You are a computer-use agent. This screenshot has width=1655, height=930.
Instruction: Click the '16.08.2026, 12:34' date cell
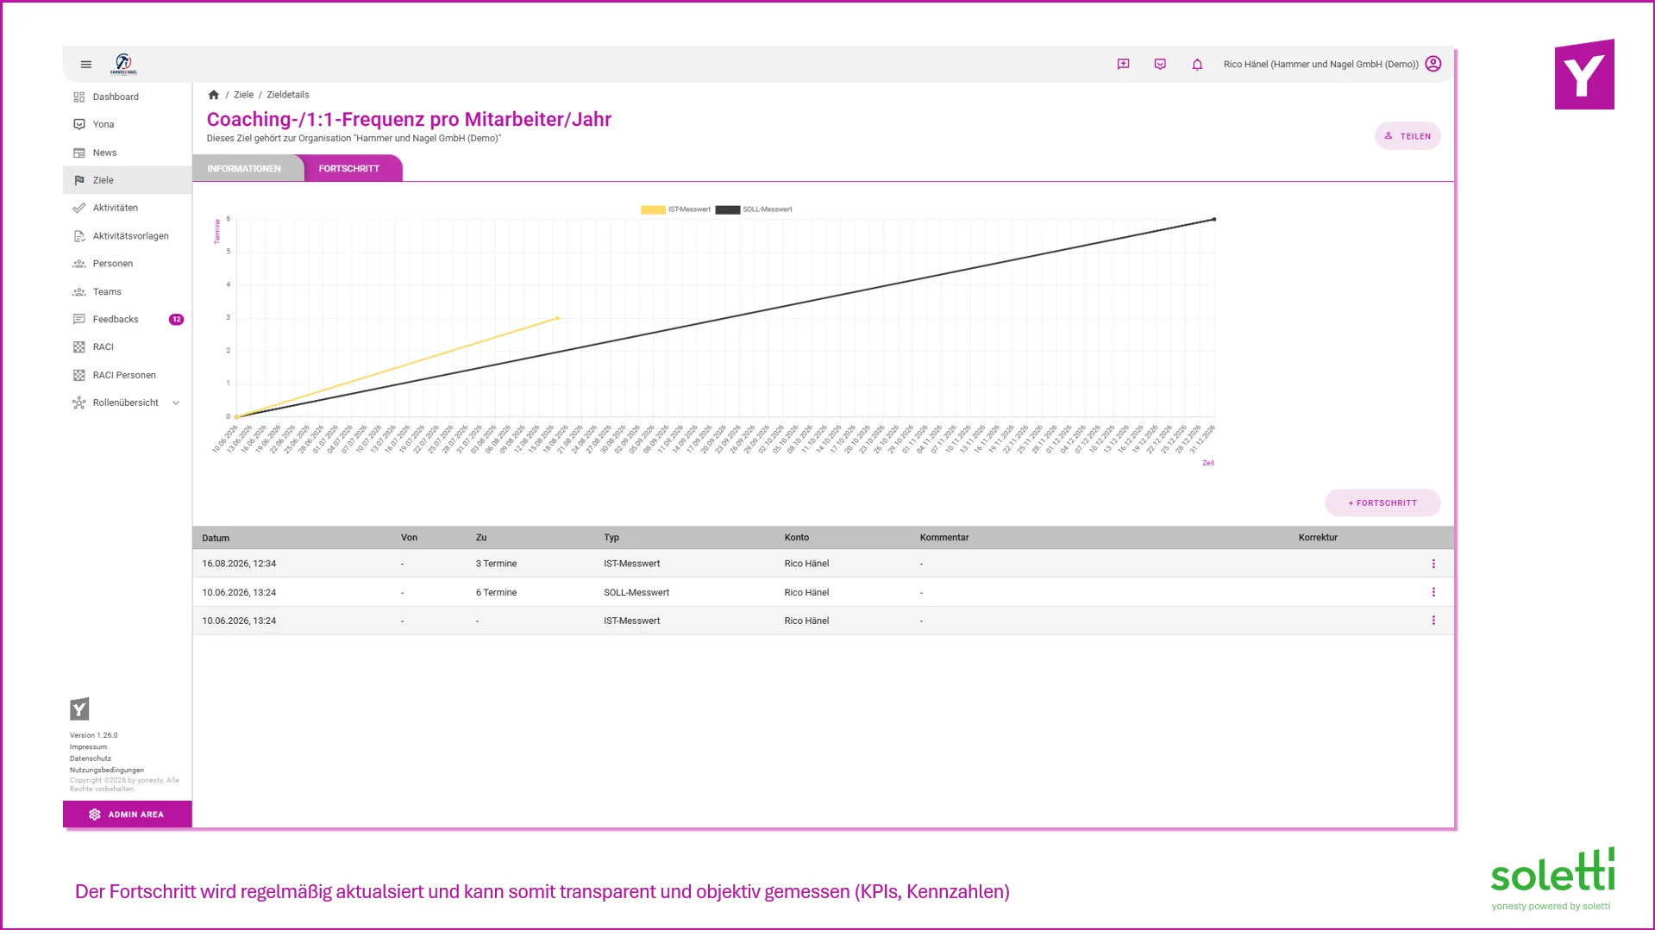coord(239,564)
